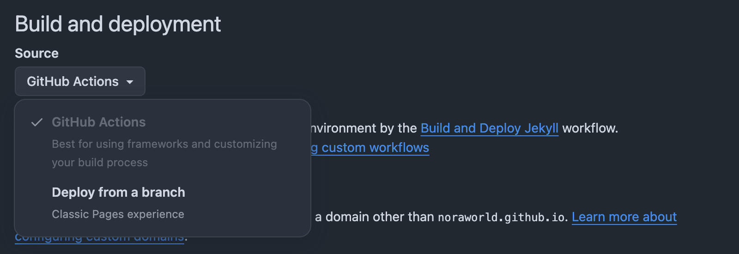The width and height of the screenshot is (739, 254).
Task: Click empty space below Classic Pages experience
Action: pos(163,230)
